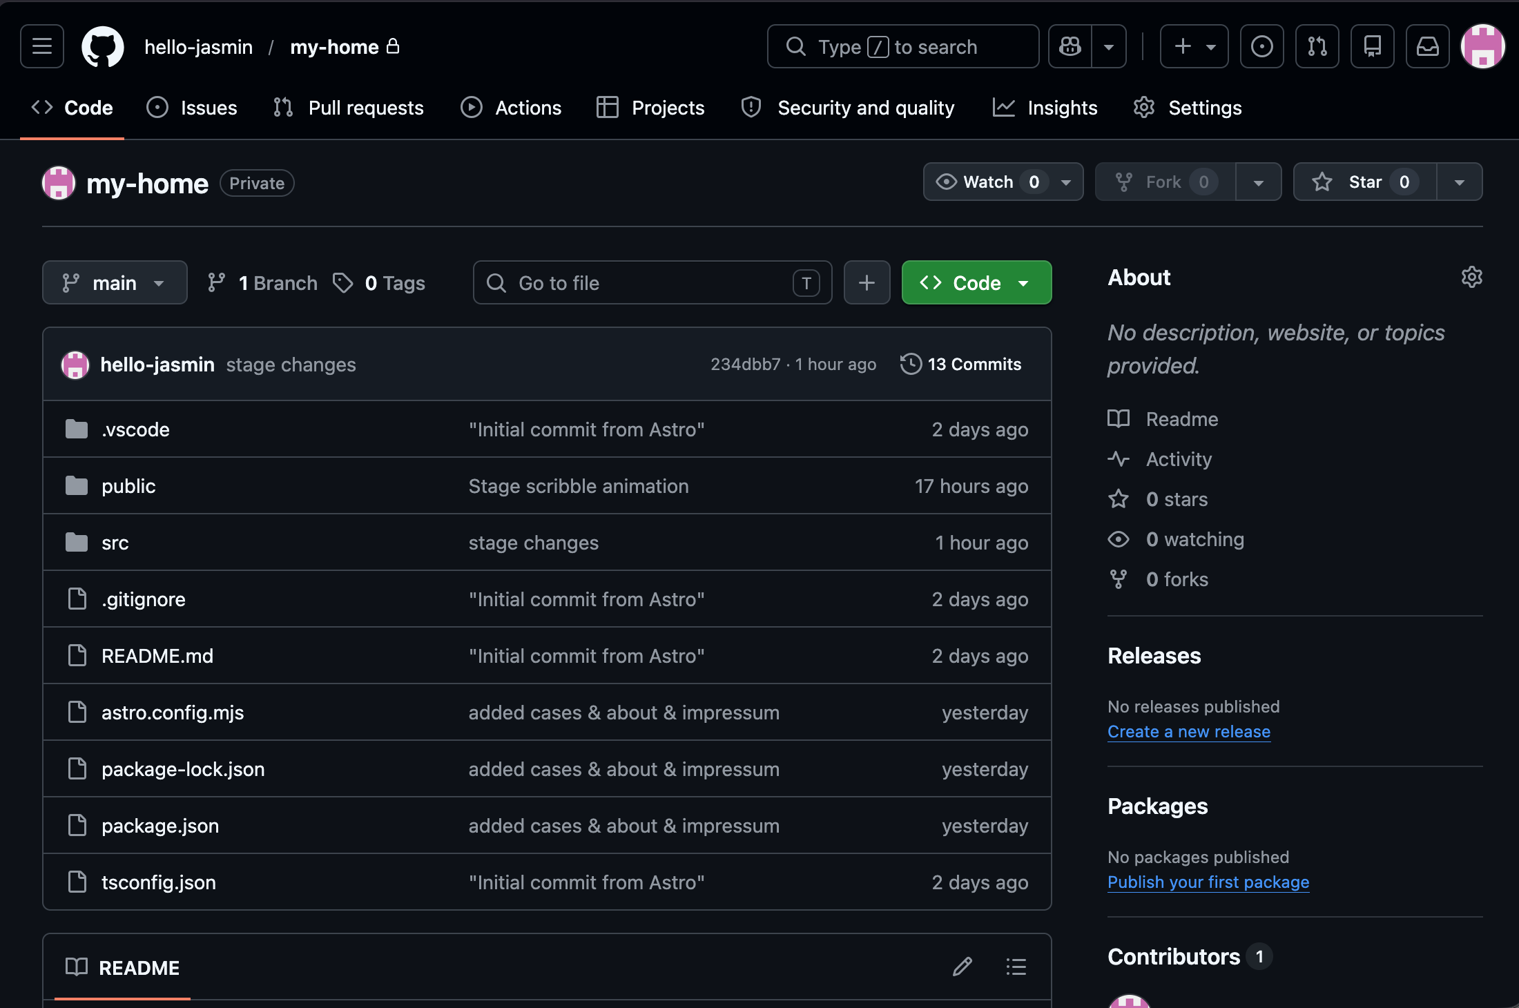Open the README outline list icon
The height and width of the screenshot is (1008, 1519).
click(1016, 967)
